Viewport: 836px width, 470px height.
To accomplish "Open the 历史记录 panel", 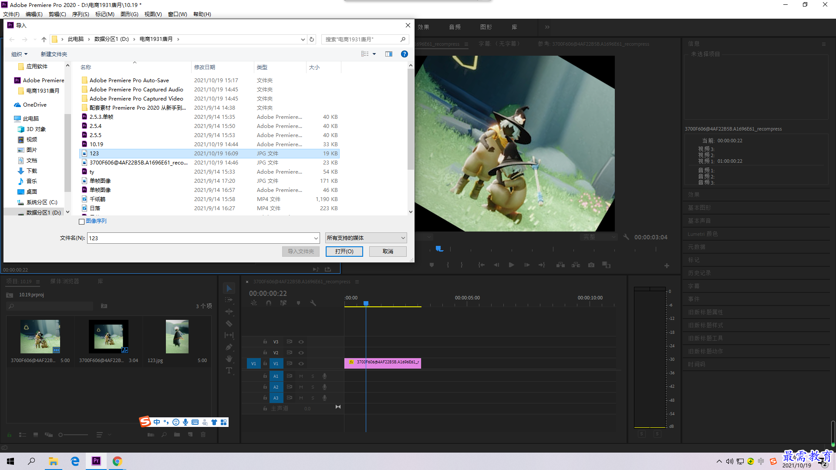I will (699, 273).
